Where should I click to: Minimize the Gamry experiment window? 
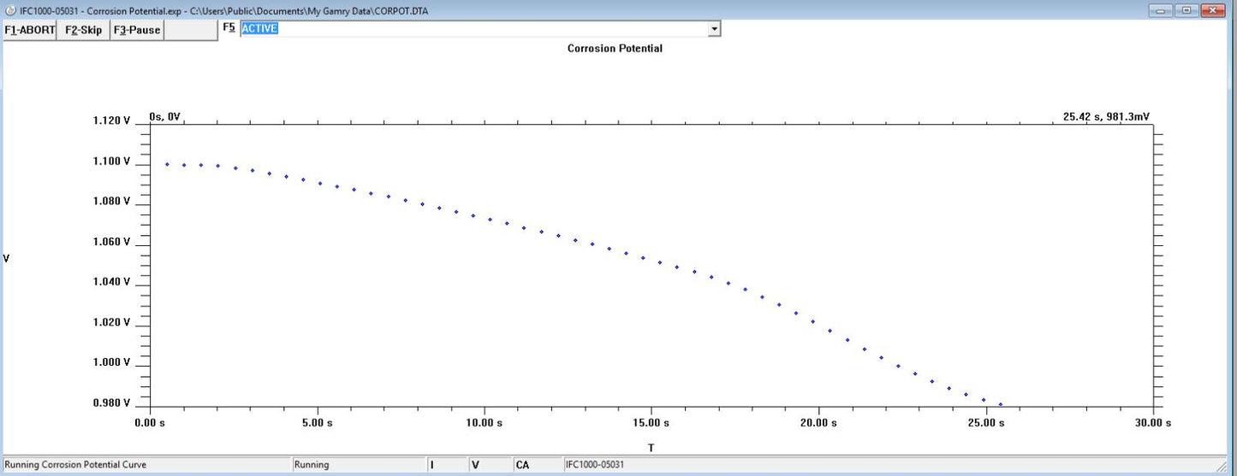pyautogui.click(x=1162, y=10)
